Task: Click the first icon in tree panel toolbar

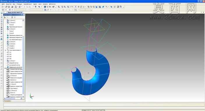Action: click(x=5, y=17)
